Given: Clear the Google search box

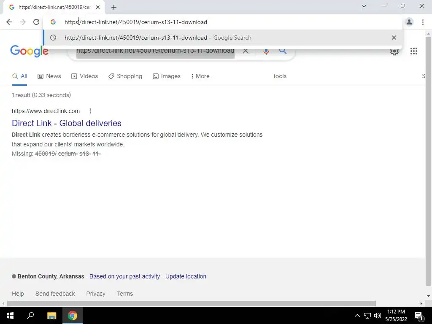Looking at the screenshot, I should (245, 51).
